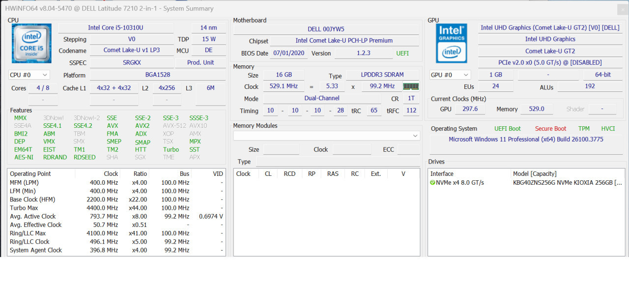Click the MCU DE value
The width and height of the screenshot is (629, 282).
tap(208, 51)
